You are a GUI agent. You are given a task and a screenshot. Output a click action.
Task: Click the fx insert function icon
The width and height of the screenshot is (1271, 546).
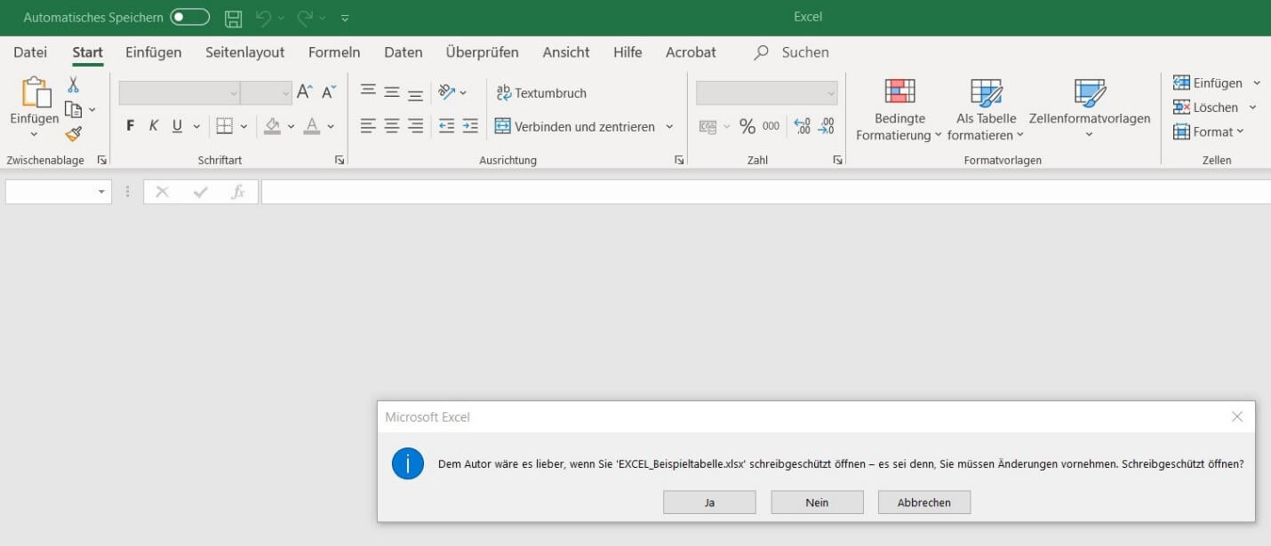[237, 192]
